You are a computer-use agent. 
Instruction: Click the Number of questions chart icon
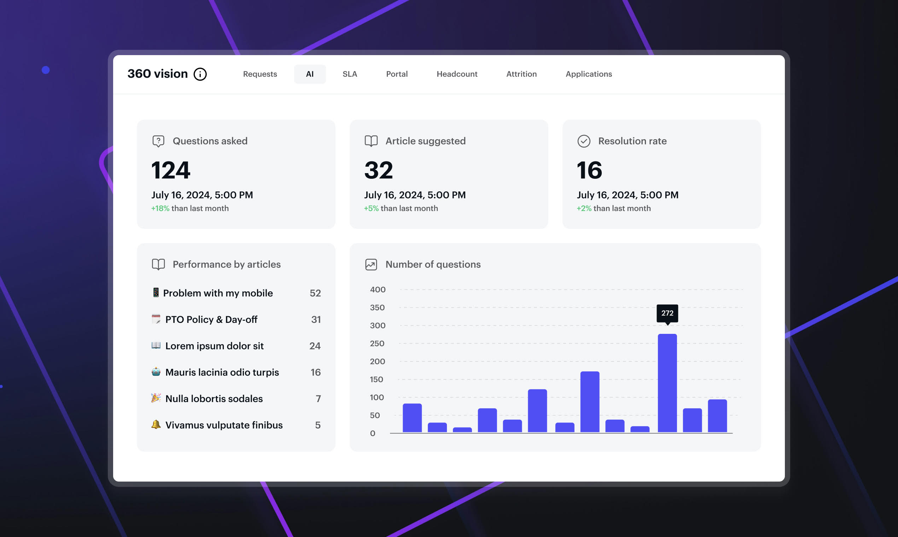click(x=371, y=265)
